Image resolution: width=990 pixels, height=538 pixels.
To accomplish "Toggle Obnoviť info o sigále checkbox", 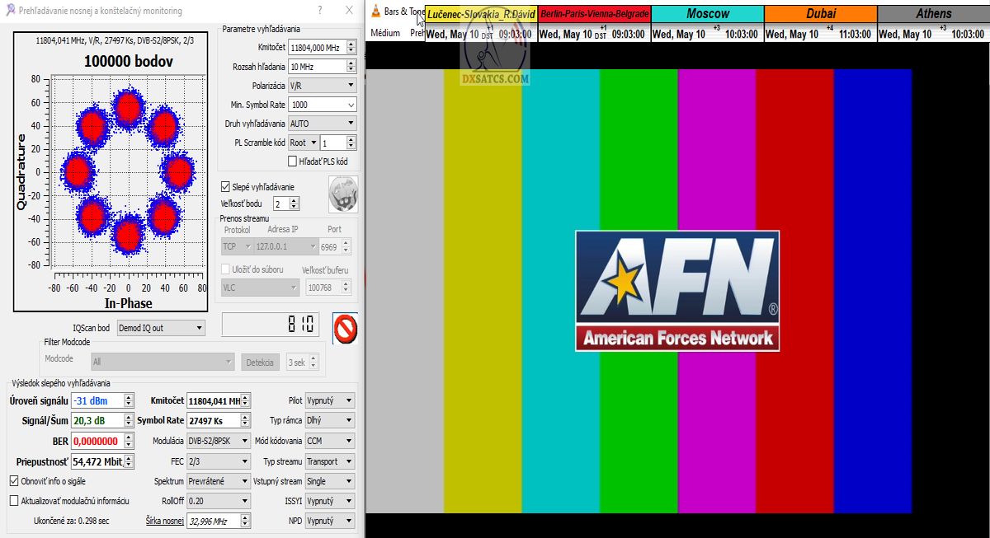I will (14, 480).
